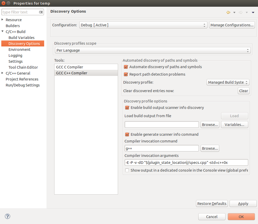Click the Help question mark icon
The image size is (258, 224).
click(7, 216)
